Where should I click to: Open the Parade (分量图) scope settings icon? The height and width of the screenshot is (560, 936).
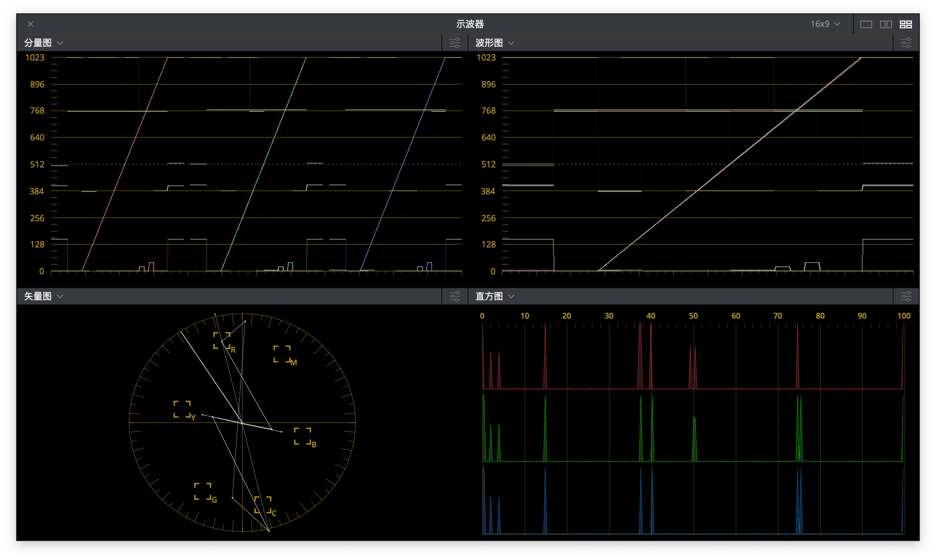455,42
